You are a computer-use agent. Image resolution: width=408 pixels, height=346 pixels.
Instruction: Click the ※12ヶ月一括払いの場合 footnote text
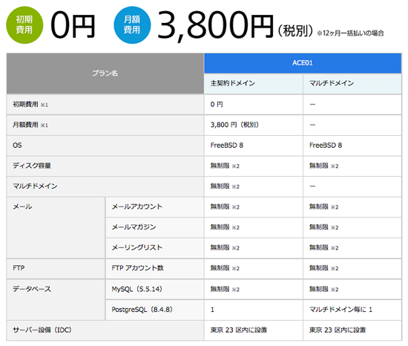tap(350, 33)
